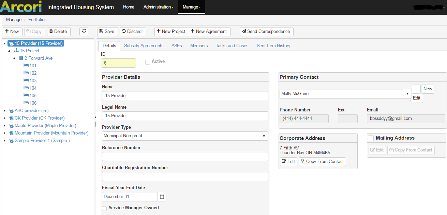Click the Primary Contact Edit button
The height and width of the screenshot is (215, 447).
[x=417, y=98]
